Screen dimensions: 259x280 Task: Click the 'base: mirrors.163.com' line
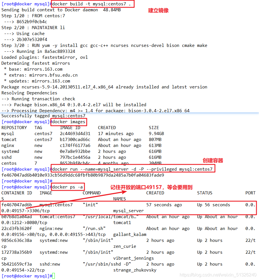pyautogui.click(x=36, y=69)
